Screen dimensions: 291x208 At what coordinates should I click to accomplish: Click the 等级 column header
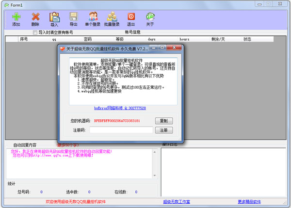119,39
